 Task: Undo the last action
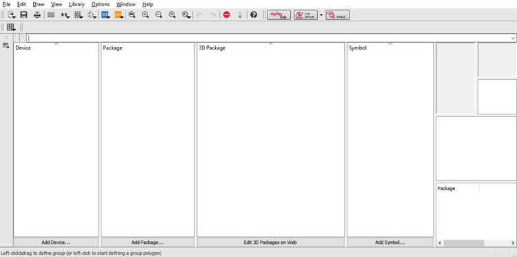pyautogui.click(x=199, y=15)
